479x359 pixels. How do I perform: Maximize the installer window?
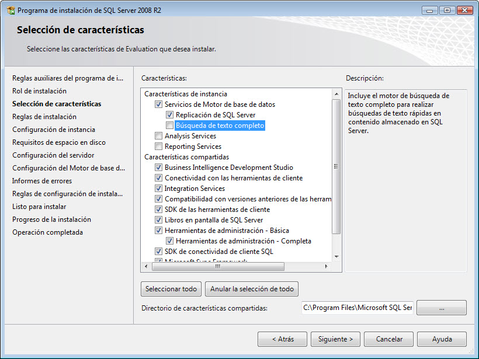click(x=447, y=11)
